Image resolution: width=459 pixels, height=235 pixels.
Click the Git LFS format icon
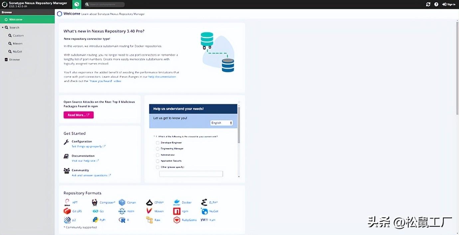pyautogui.click(x=67, y=211)
